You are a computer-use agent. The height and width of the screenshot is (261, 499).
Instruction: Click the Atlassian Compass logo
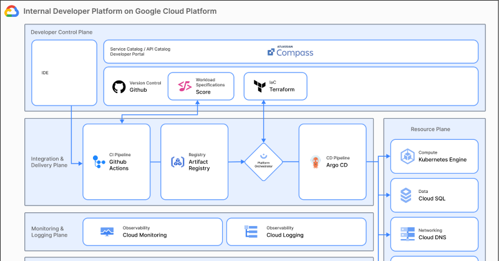pyautogui.click(x=290, y=52)
